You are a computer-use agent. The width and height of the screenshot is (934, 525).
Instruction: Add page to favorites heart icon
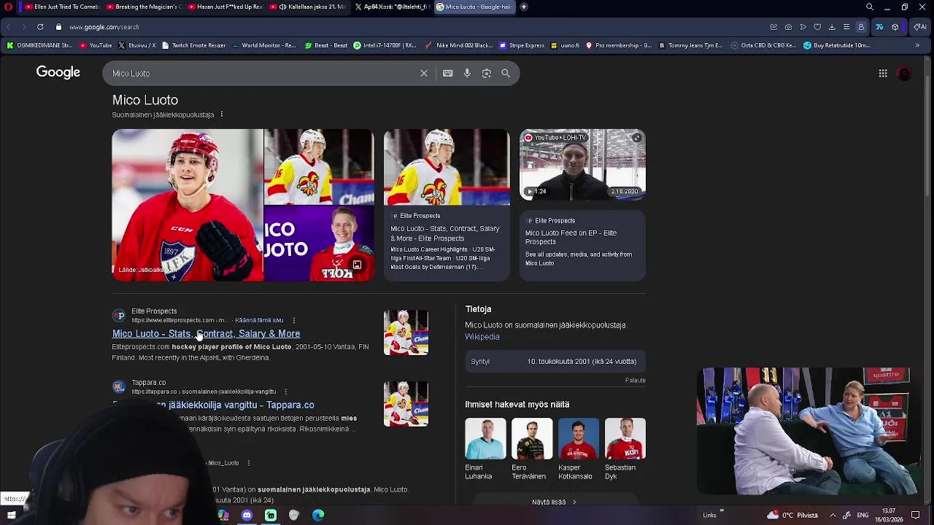[x=817, y=27]
